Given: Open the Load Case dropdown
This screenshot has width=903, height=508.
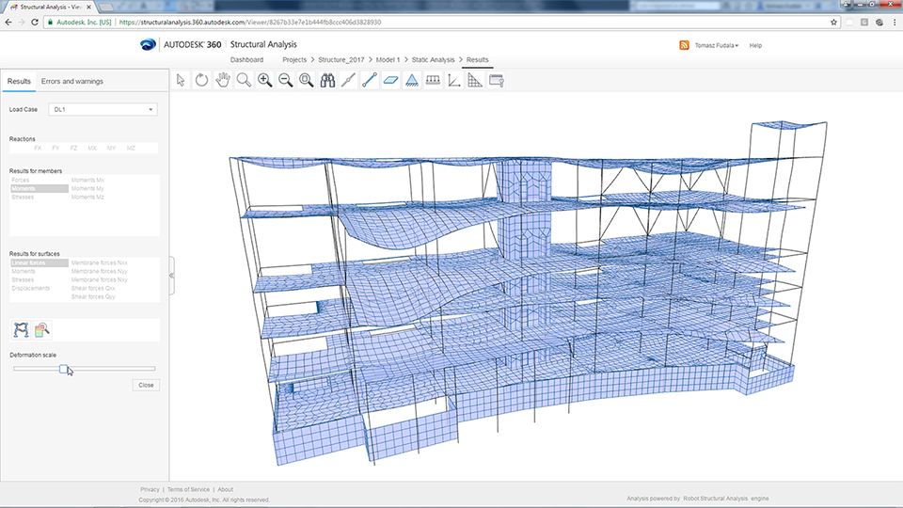Looking at the screenshot, I should coord(103,110).
